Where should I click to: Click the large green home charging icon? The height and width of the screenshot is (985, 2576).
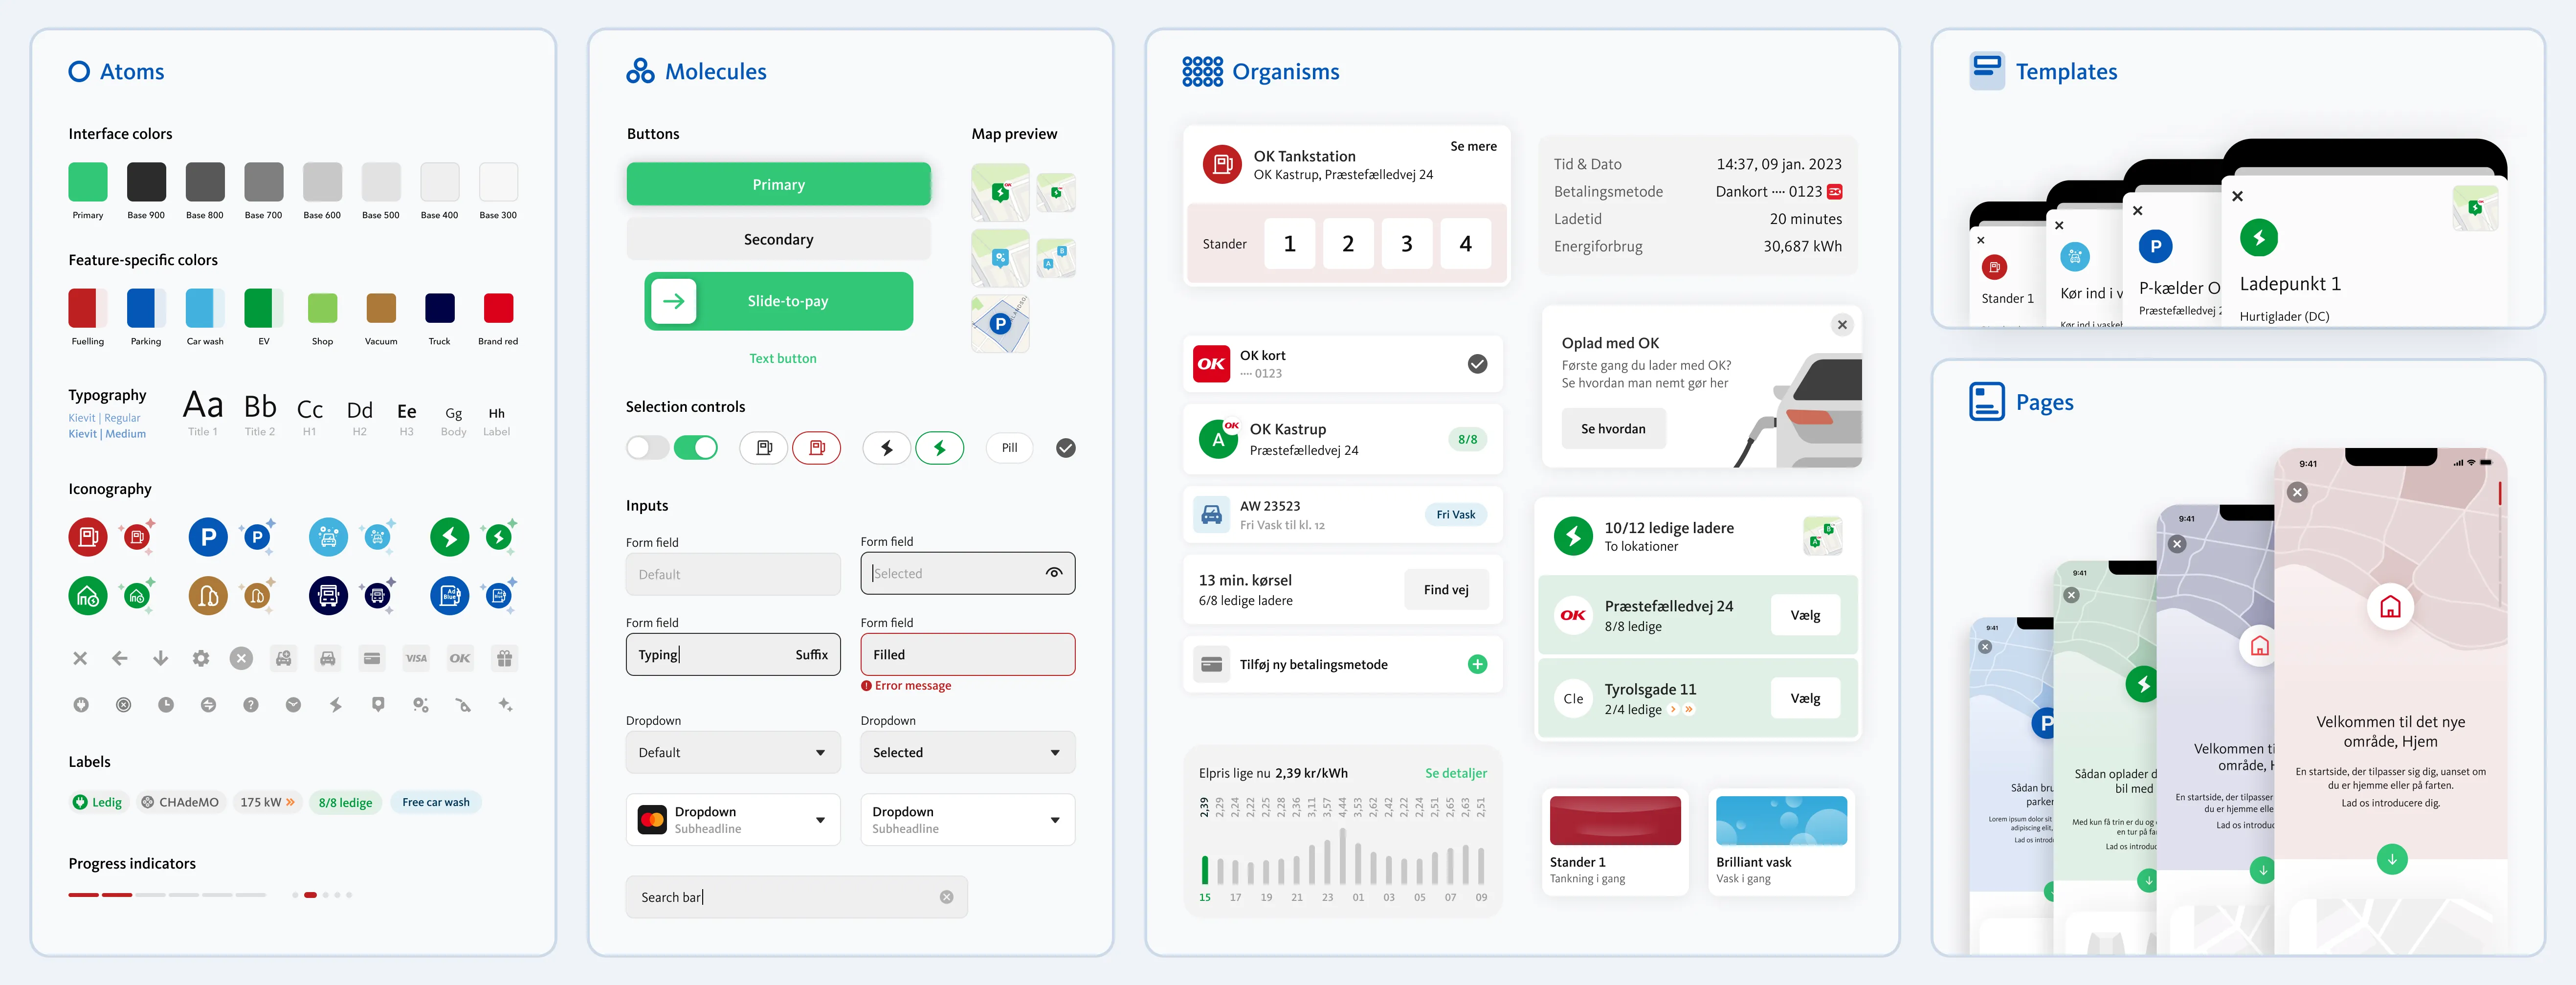pos(88,596)
